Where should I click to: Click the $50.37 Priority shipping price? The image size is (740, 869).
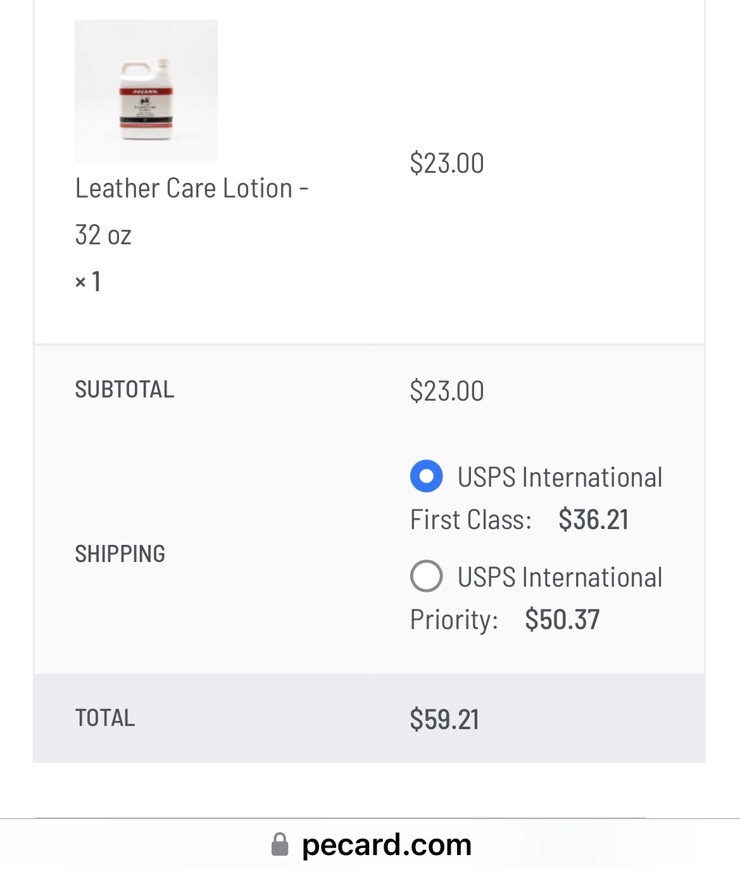(562, 620)
